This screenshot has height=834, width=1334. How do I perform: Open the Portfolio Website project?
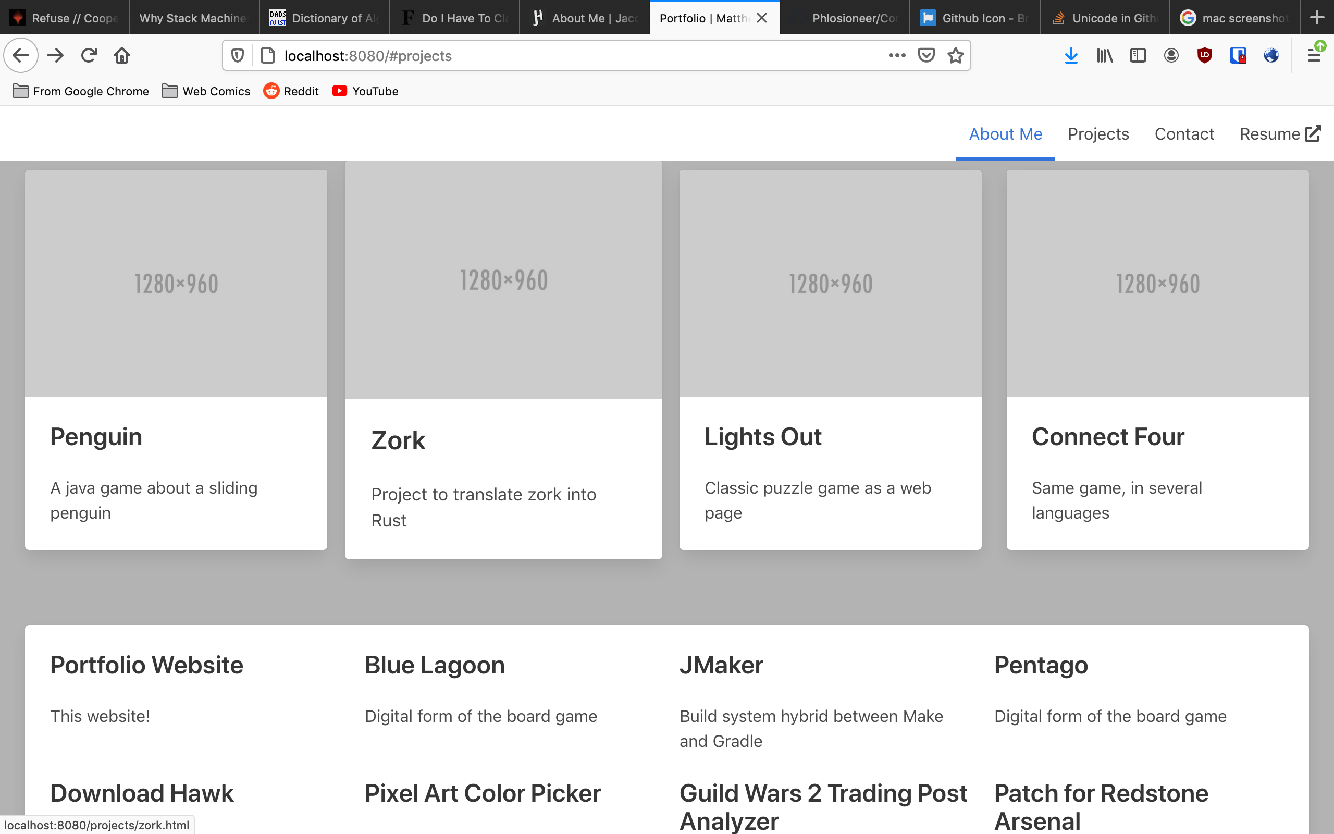tap(146, 665)
